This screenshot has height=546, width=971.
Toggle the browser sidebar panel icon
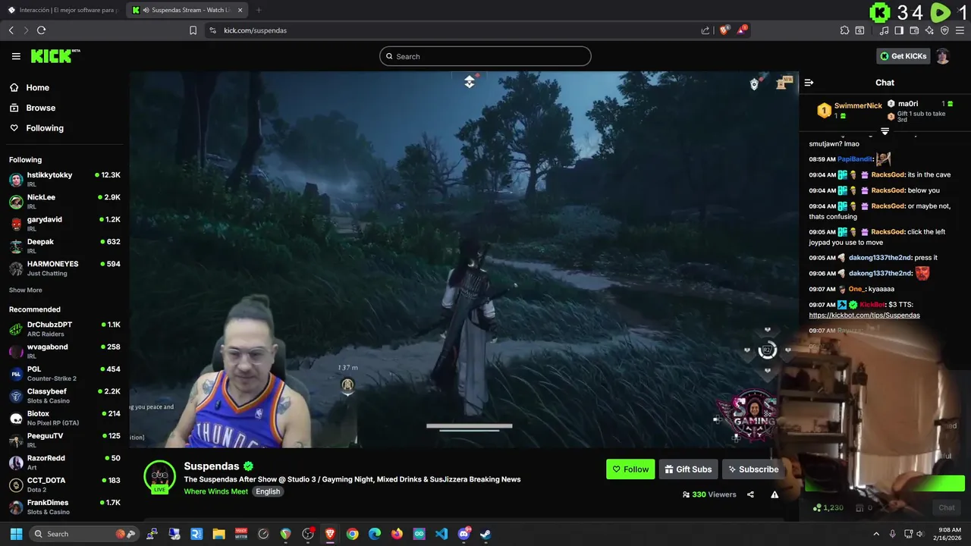tap(899, 30)
